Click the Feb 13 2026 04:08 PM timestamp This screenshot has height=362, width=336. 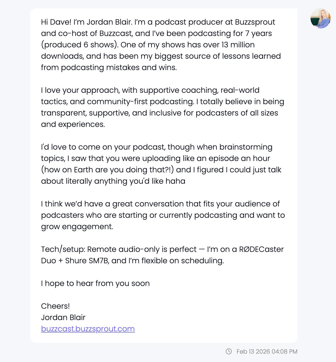tap(267, 351)
